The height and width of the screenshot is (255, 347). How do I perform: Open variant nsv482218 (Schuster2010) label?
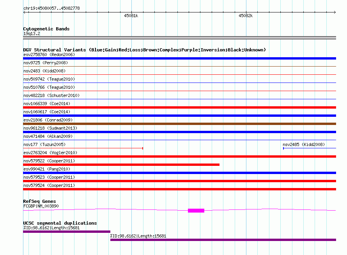(x=51, y=95)
